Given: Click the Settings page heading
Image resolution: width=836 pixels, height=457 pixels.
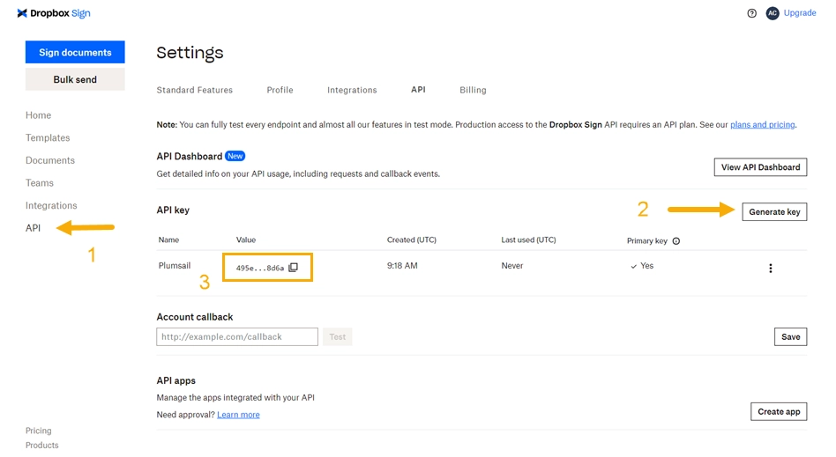Looking at the screenshot, I should tap(190, 53).
